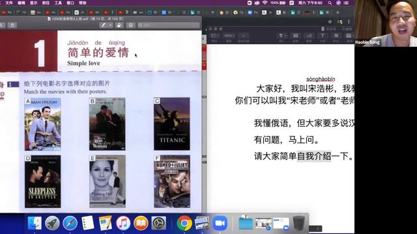Click movie poster F, Romeo + Juliet

click(x=172, y=181)
